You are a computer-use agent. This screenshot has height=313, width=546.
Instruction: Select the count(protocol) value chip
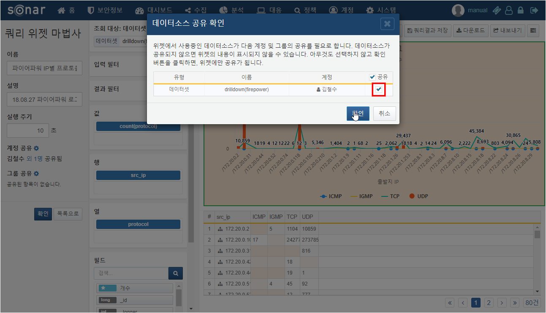click(x=138, y=126)
